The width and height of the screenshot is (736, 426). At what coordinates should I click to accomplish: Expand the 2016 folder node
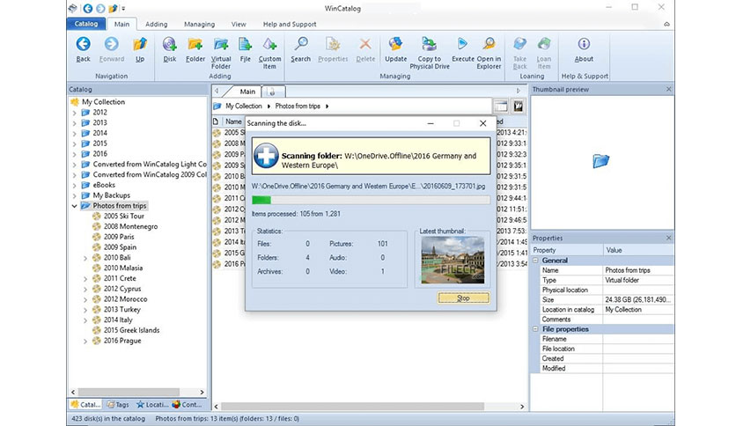(74, 154)
